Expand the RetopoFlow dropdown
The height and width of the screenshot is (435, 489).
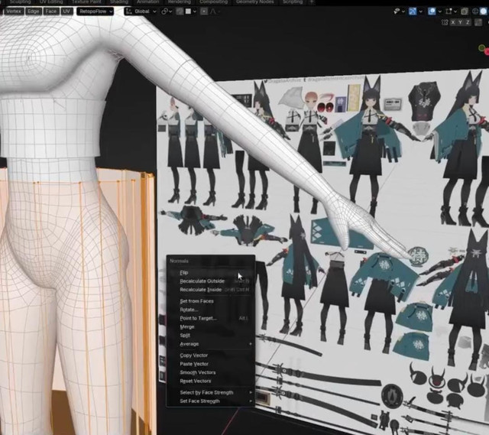pyautogui.click(x=95, y=11)
